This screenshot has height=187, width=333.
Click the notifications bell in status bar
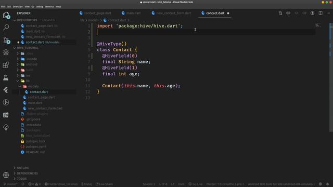[x=327, y=184]
